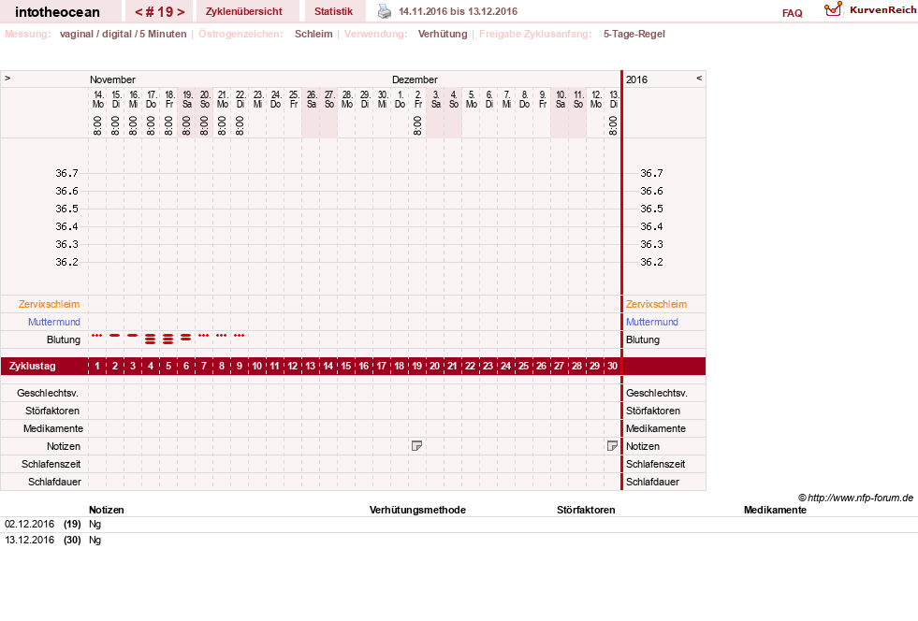The width and height of the screenshot is (918, 621).
Task: Open the note icon on cycle day 30
Action: [612, 446]
